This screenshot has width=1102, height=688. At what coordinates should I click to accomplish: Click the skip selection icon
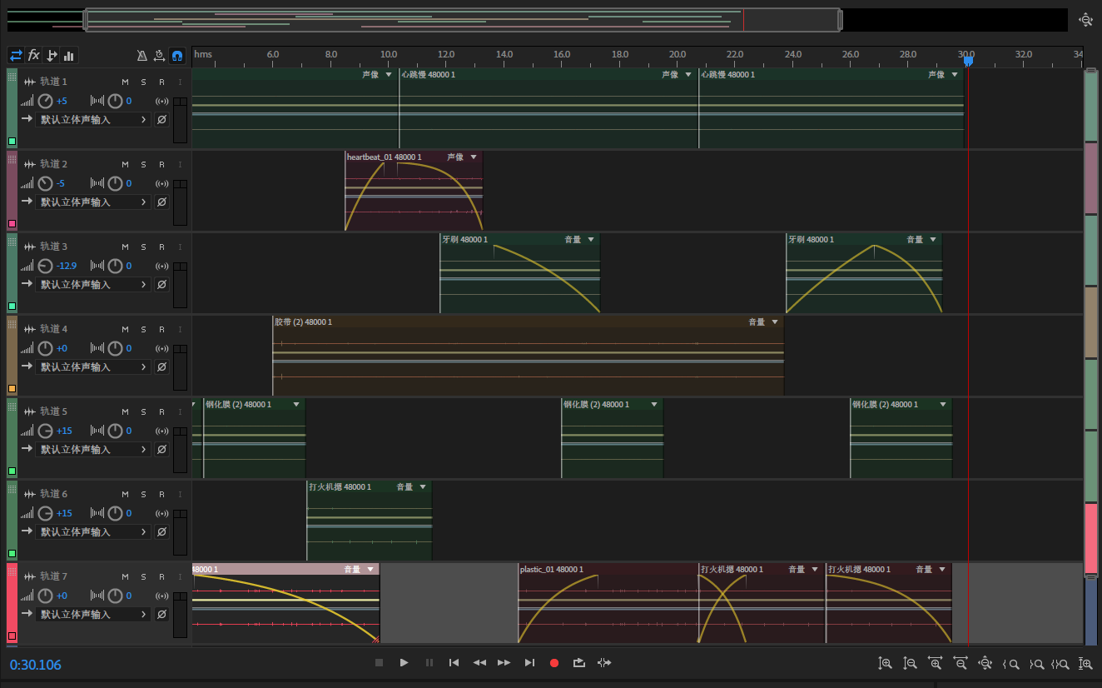click(604, 663)
